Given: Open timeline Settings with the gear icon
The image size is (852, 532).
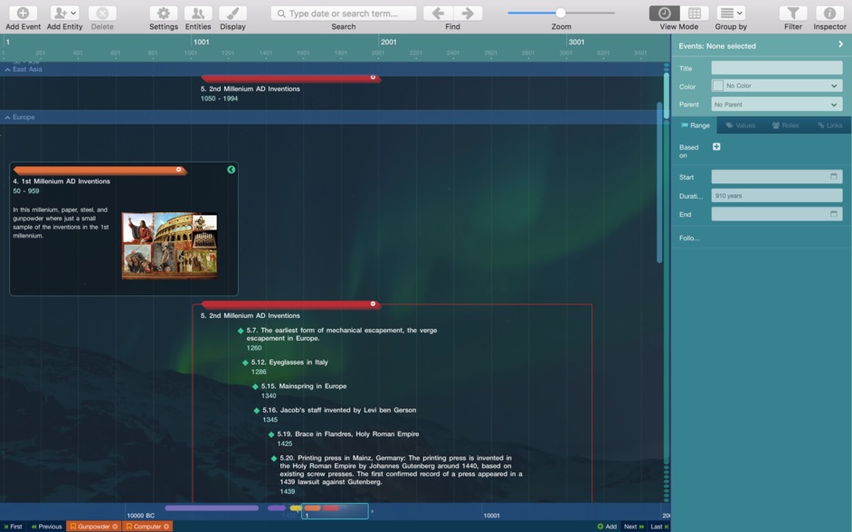Looking at the screenshot, I should coord(163,13).
